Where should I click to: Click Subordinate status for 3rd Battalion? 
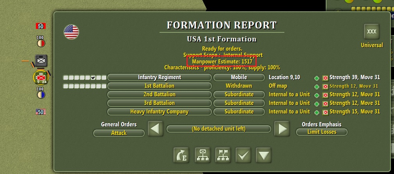[239, 103]
